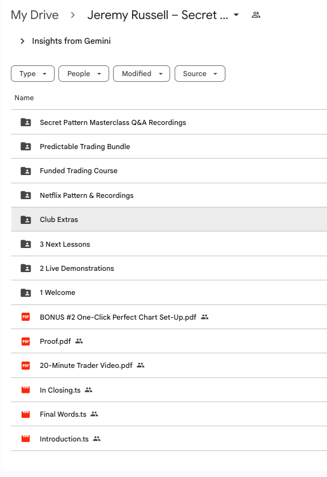The height and width of the screenshot is (477, 327).
Task: Click the folder icon beside 3 Next Lessons
Action: click(25, 244)
